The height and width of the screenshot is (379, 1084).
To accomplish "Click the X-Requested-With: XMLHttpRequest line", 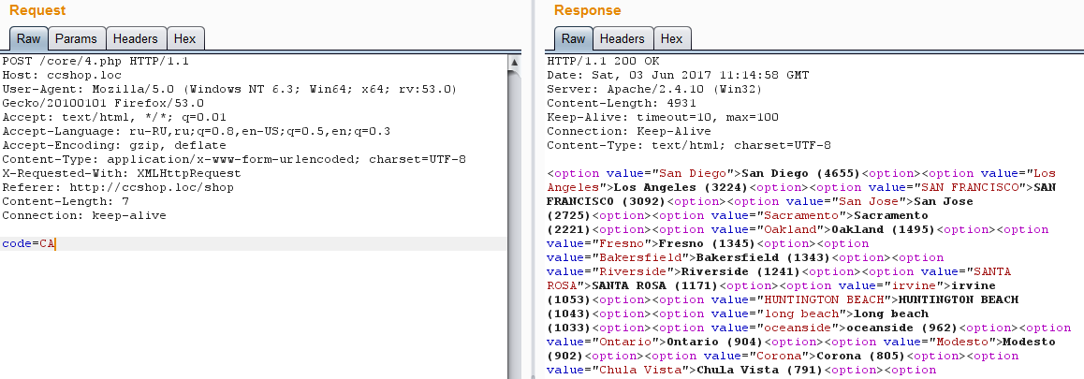I will click(122, 174).
